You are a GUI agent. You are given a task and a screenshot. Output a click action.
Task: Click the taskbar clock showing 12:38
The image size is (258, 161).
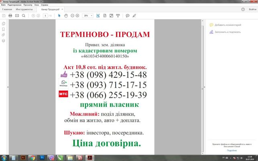[250, 158]
